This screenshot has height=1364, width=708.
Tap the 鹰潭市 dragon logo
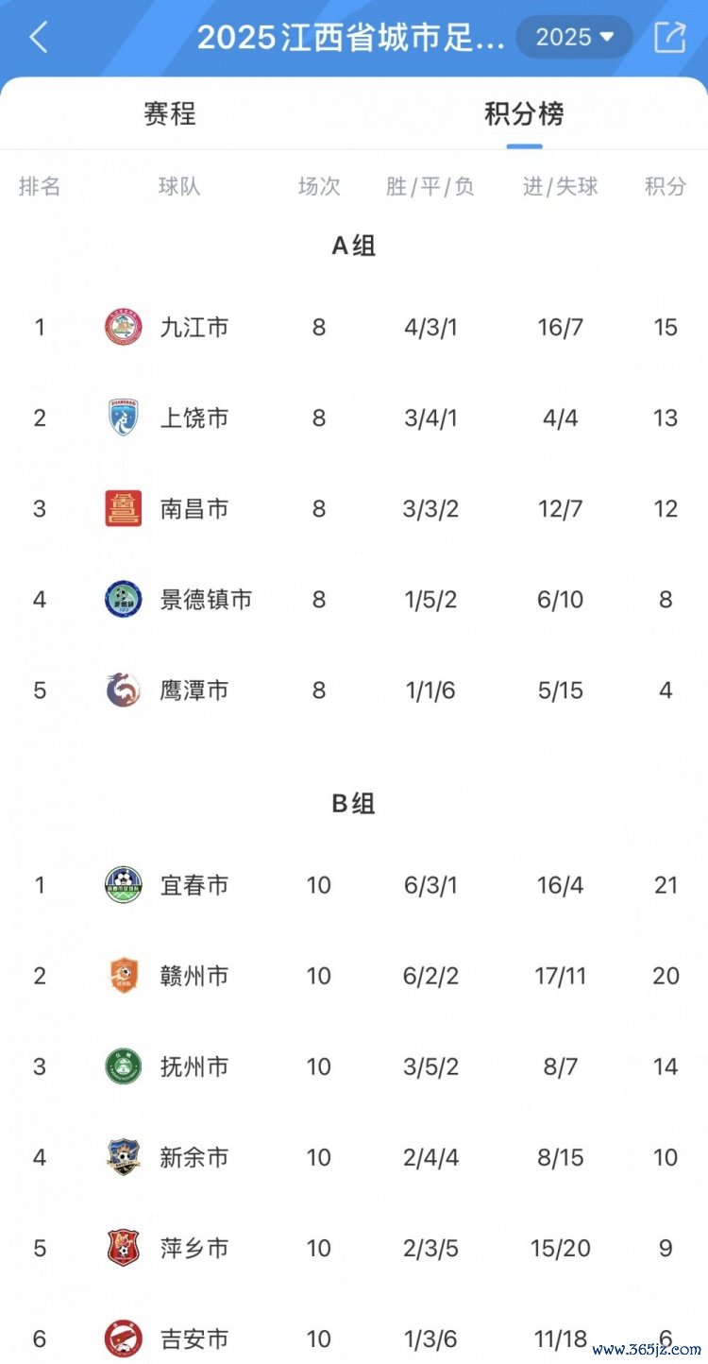(123, 690)
